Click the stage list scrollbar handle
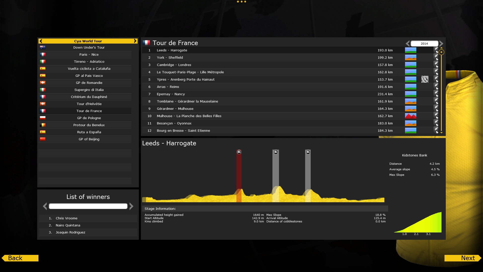The height and width of the screenshot is (272, 483). (441, 52)
